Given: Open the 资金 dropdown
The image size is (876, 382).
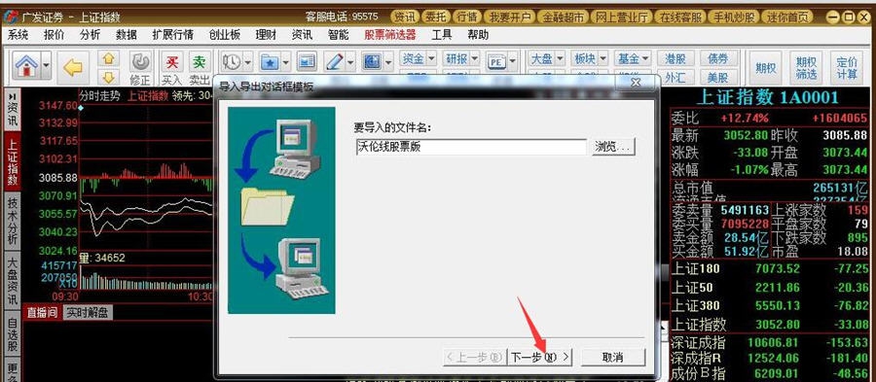Looking at the screenshot, I should (x=418, y=58).
